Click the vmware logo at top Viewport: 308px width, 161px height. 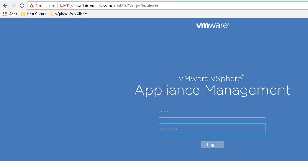tap(212, 26)
